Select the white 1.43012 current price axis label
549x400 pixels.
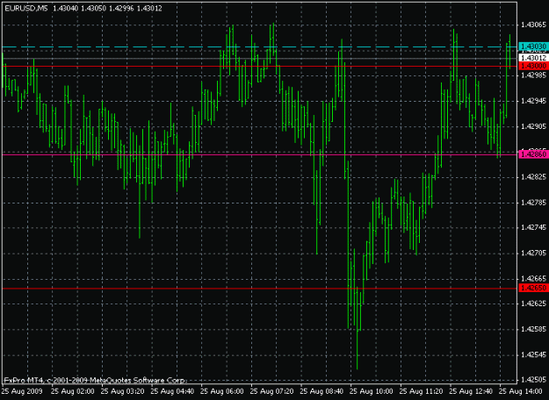(x=533, y=58)
